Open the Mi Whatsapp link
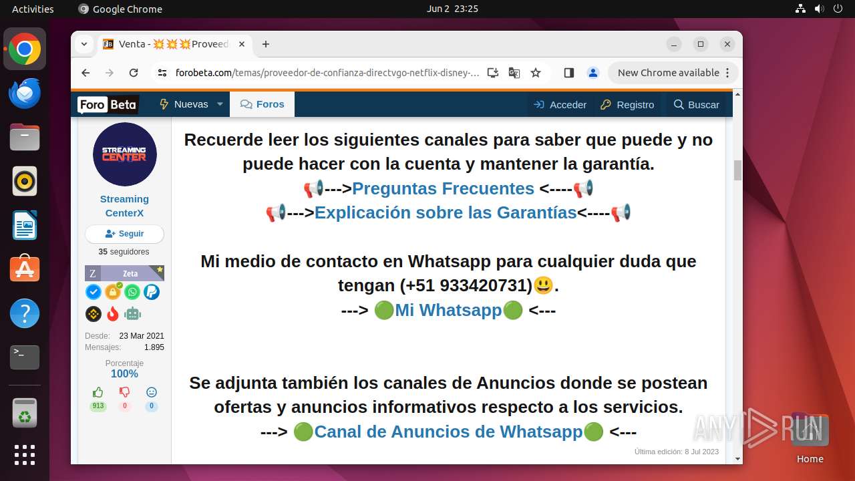 [x=448, y=310]
